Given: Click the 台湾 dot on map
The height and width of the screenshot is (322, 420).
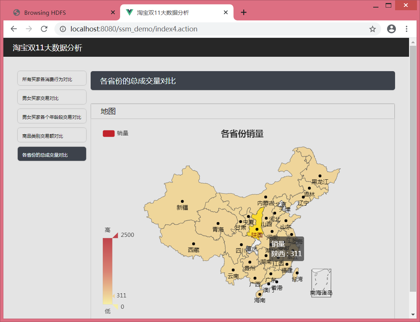Looking at the screenshot, I should (x=297, y=273).
